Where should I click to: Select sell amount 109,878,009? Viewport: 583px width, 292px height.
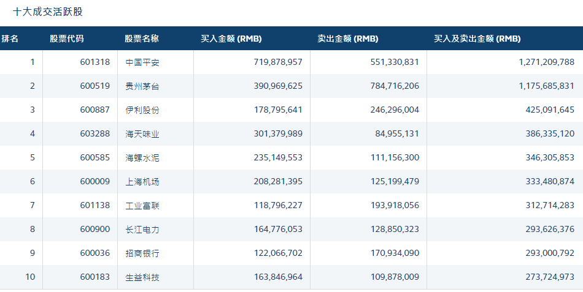click(395, 277)
